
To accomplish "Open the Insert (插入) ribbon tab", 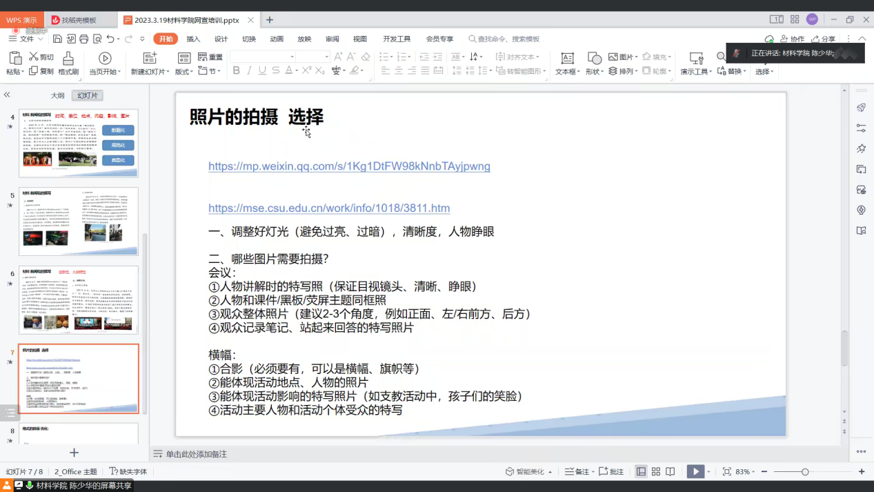I will point(193,39).
